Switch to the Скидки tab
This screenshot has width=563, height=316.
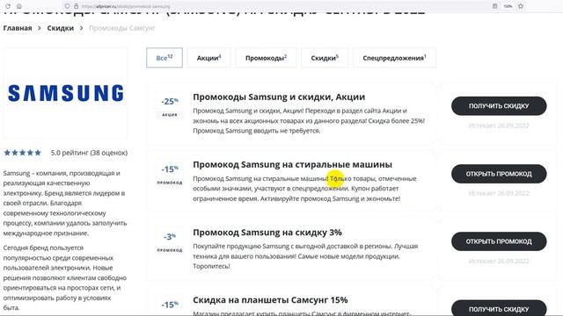point(325,58)
